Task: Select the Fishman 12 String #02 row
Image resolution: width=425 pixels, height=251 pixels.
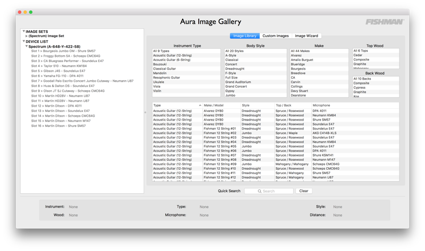Action: tap(276, 133)
